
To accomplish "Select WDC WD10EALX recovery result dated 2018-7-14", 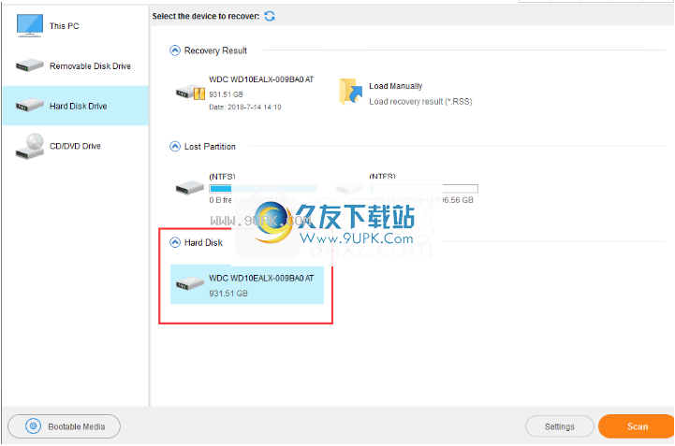I will [245, 93].
